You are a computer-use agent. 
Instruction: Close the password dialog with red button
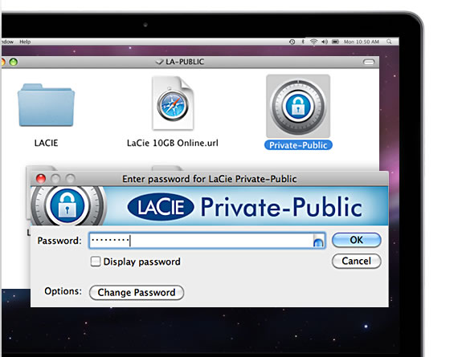[41, 178]
